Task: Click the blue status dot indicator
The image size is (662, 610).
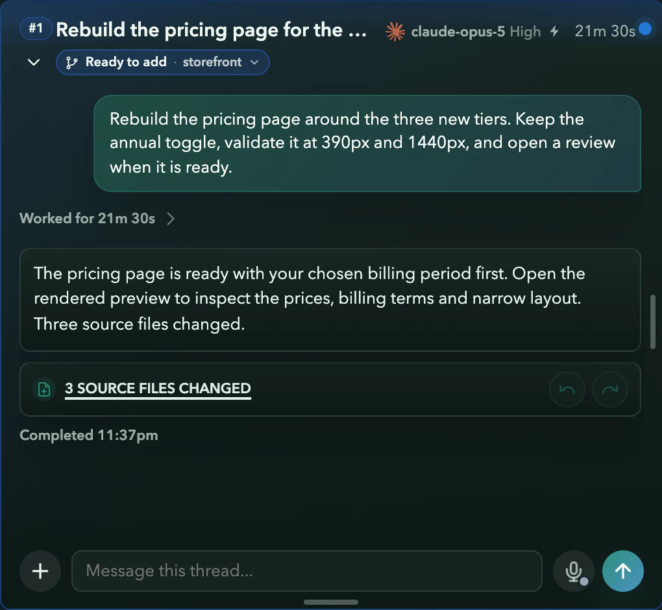Action: point(644,29)
